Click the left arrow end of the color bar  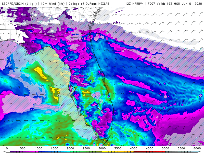pos(5,152)
